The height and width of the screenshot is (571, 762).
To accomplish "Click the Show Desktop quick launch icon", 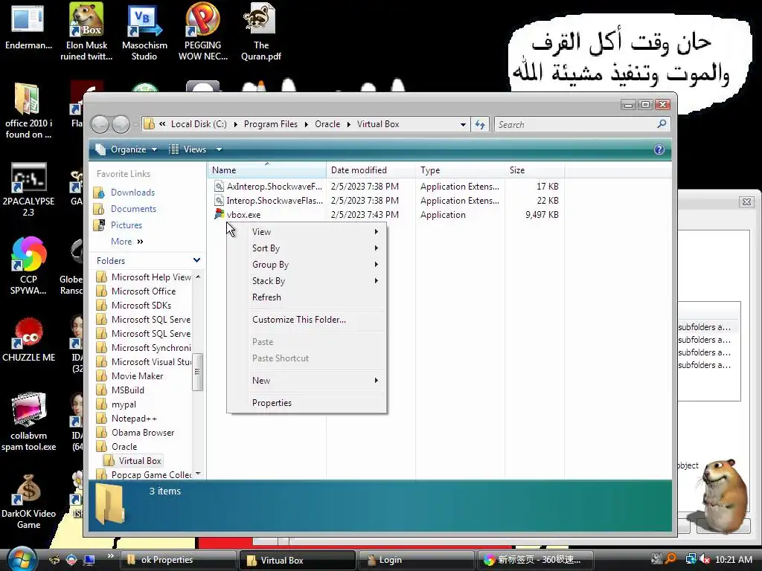I will [x=89, y=559].
